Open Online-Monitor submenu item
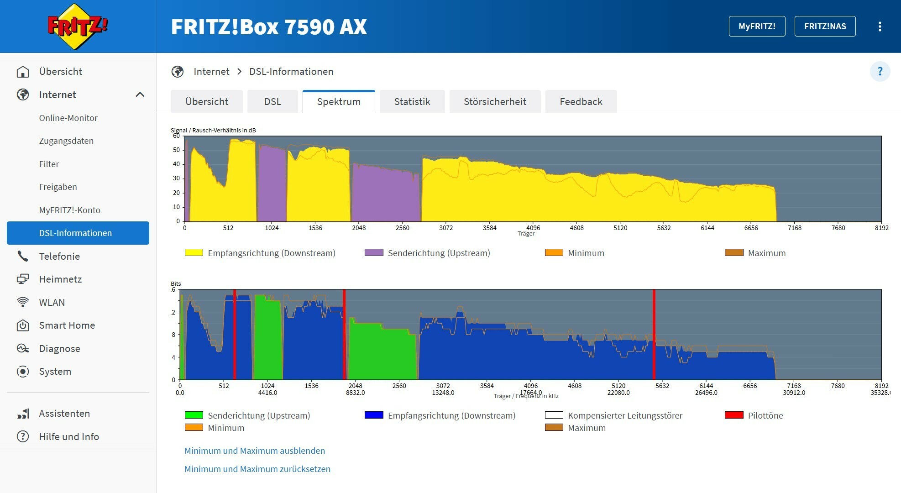Image resolution: width=901 pixels, height=493 pixels. (68, 118)
